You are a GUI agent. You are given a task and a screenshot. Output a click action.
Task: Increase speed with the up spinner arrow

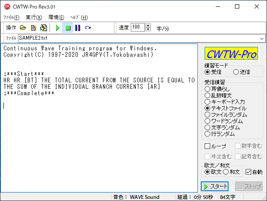[148, 25]
